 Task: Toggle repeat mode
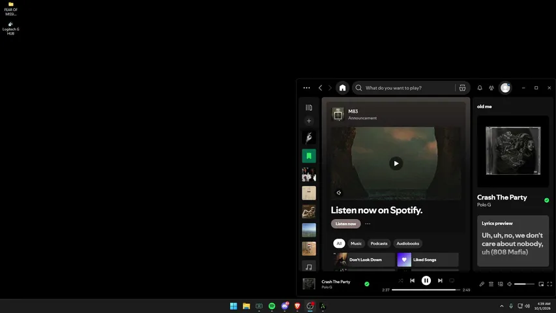[452, 280]
